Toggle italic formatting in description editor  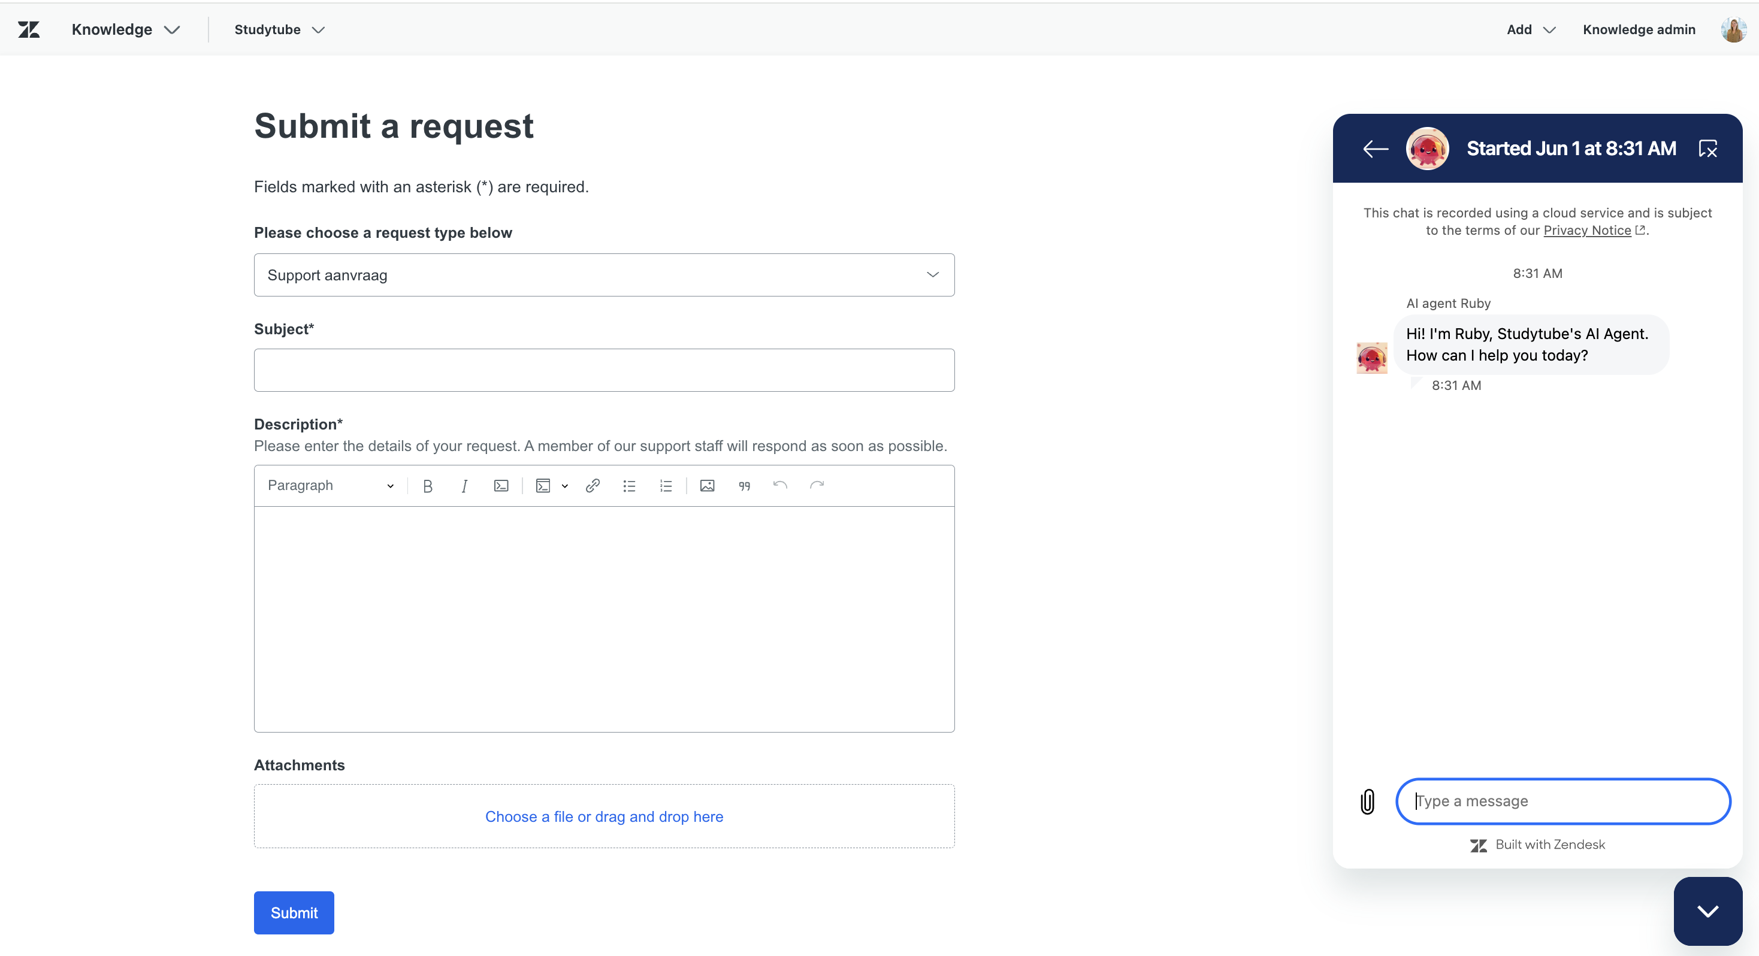point(464,486)
